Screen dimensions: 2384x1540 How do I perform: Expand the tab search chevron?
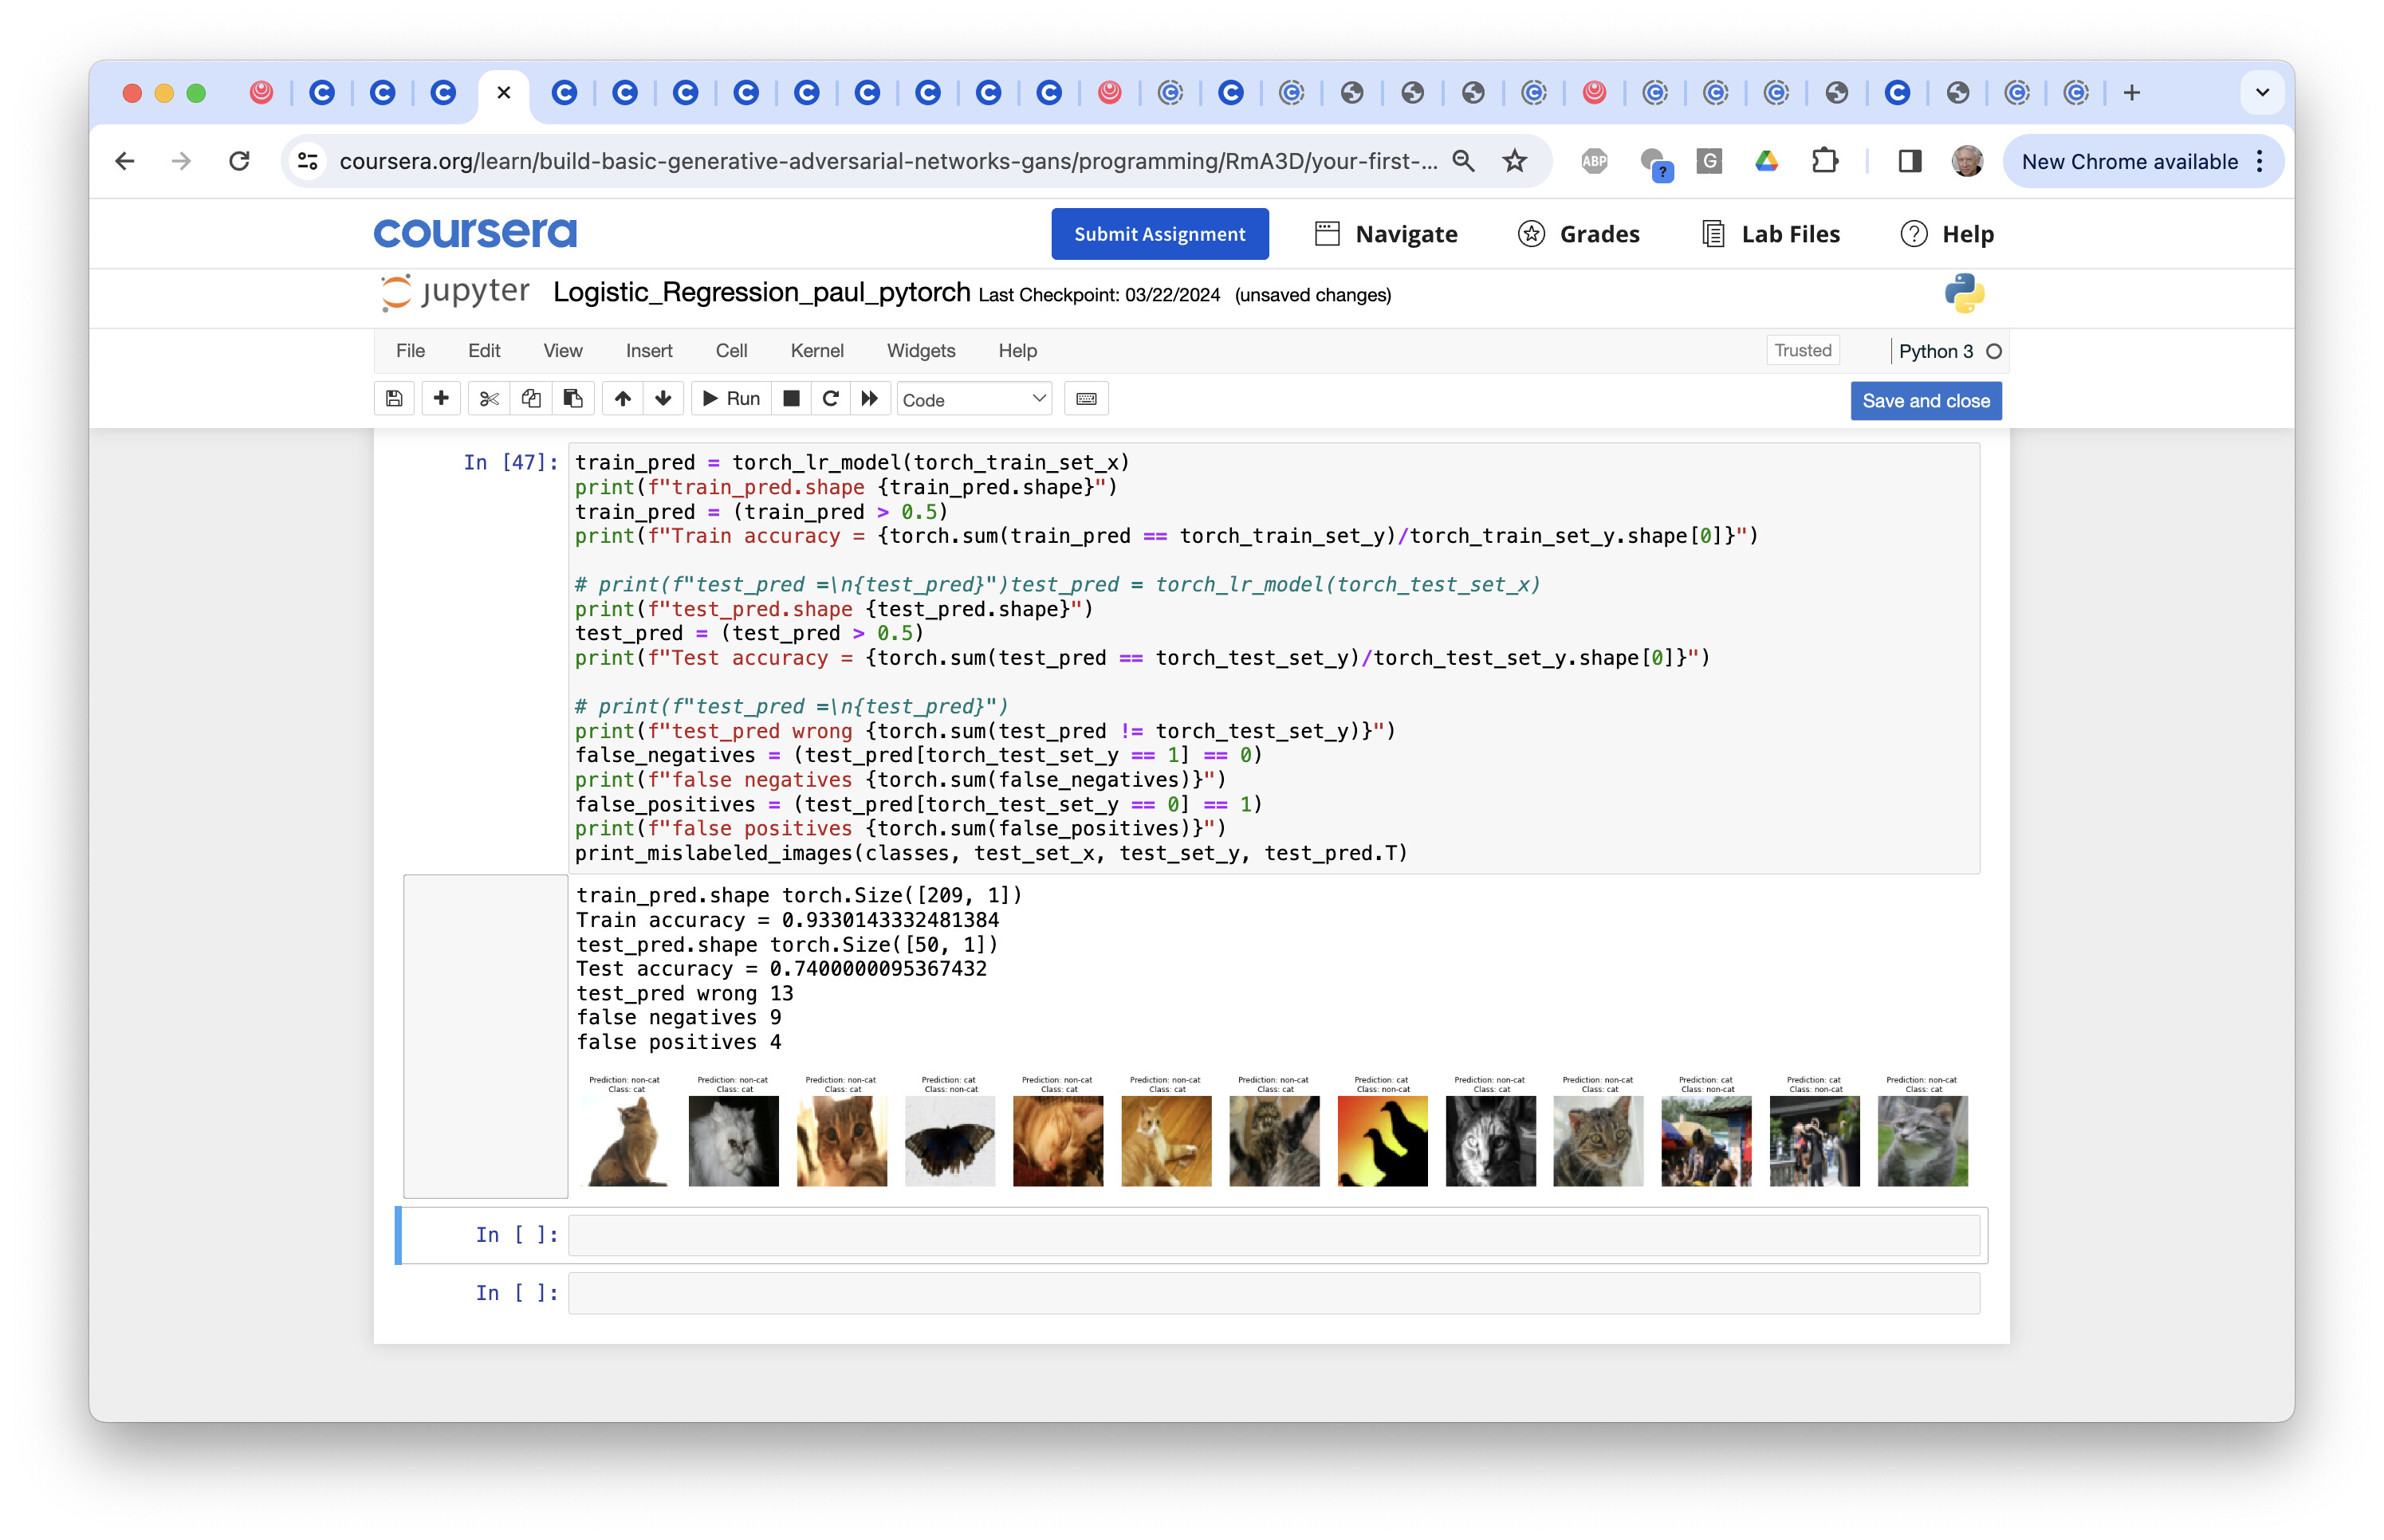pos(2262,93)
